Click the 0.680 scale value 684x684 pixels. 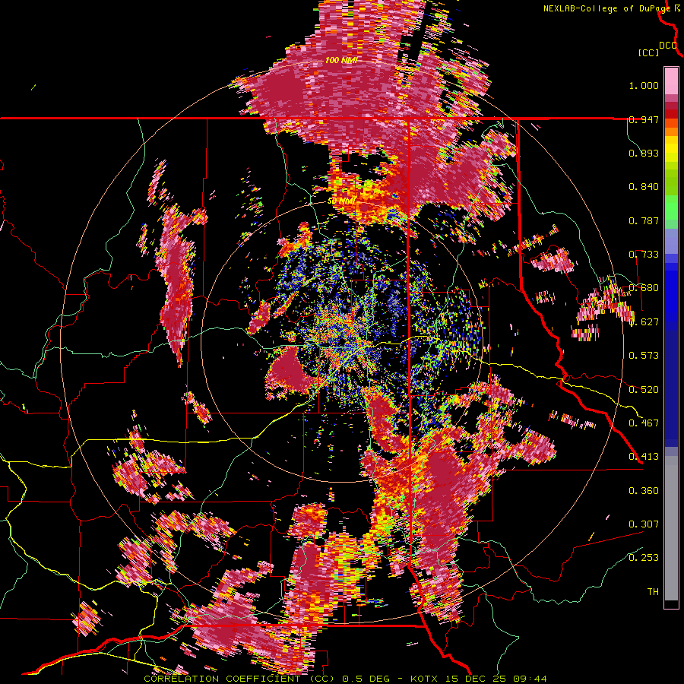644,288
